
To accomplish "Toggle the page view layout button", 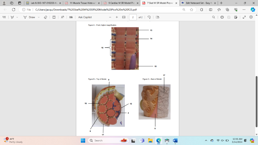I will pyautogui.click(x=157, y=17).
